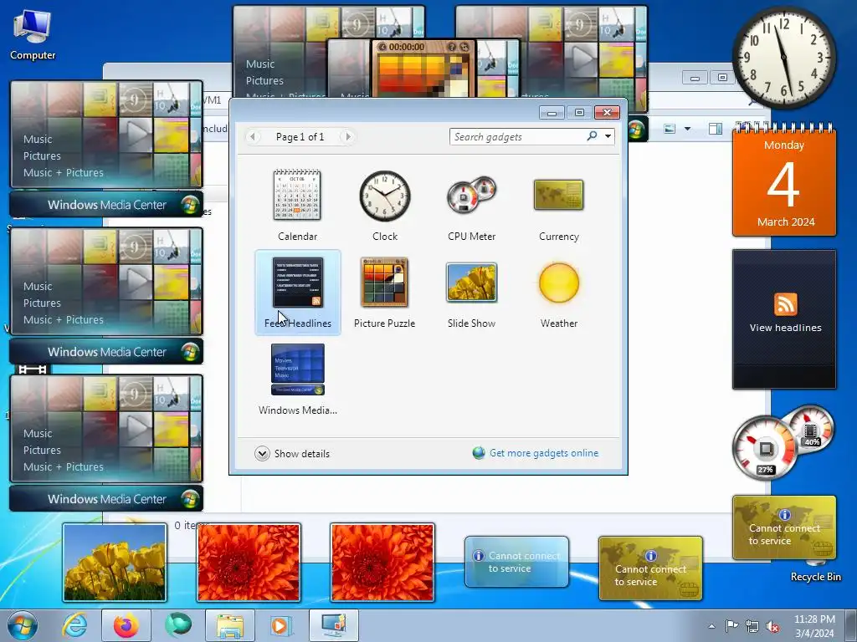The width and height of the screenshot is (857, 642).
Task: Click the blue Weather gadget on desktop
Action: [x=516, y=562]
